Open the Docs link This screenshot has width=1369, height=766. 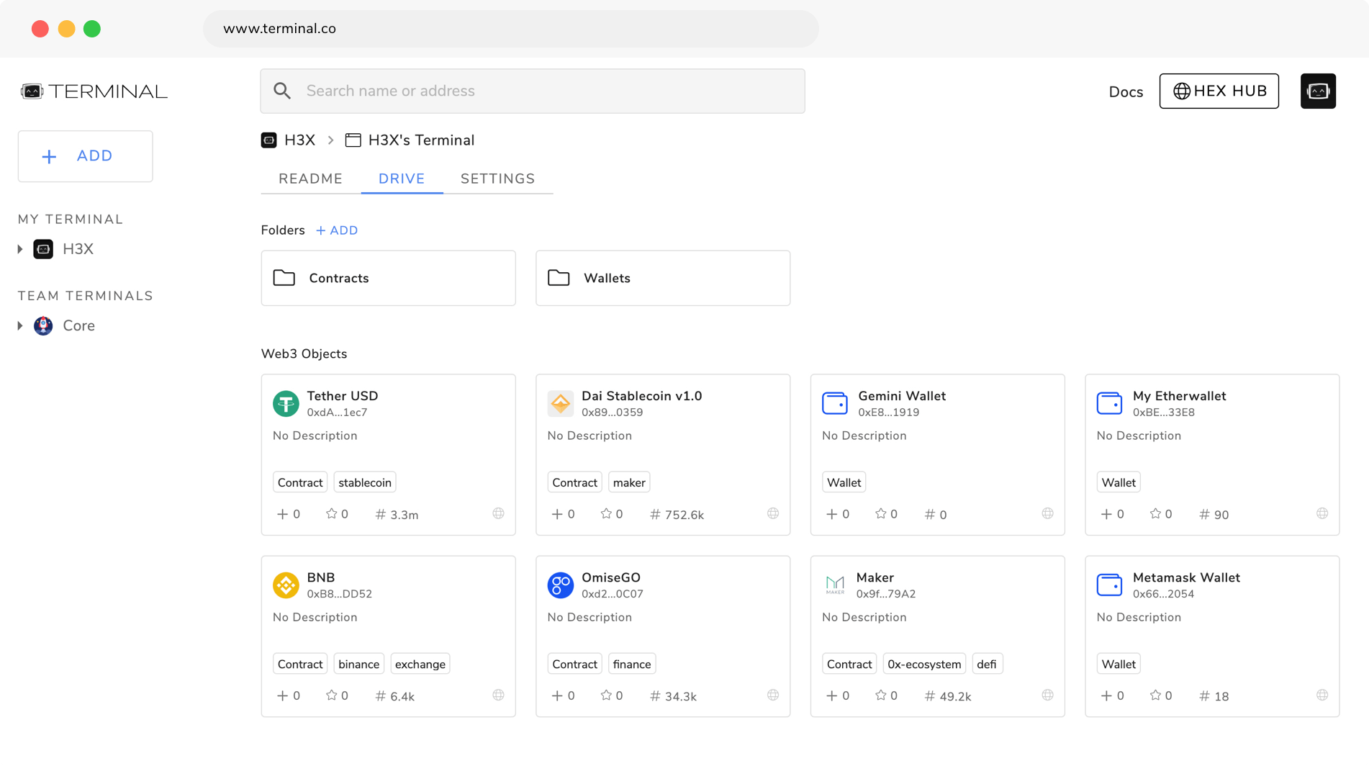click(1126, 92)
